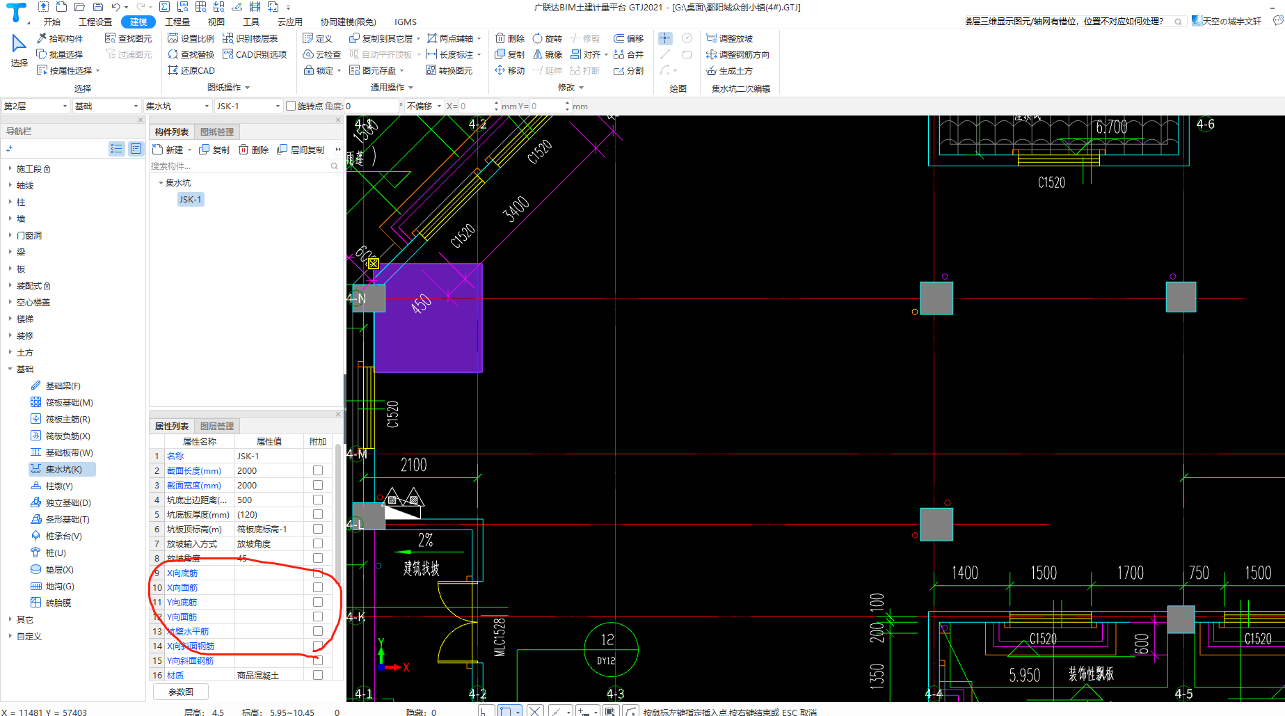The image size is (1285, 716).
Task: Collapse the 基础 tree node
Action: (x=10, y=369)
